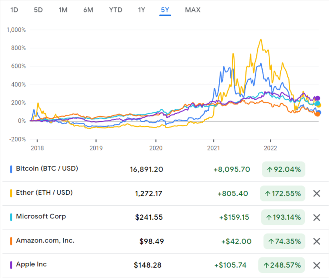Remove Microsoft Corp from the comparison
Viewport: 329px width, 278px height.
317,218
